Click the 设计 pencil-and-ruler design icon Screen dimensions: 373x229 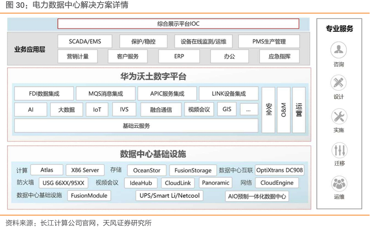point(338,83)
